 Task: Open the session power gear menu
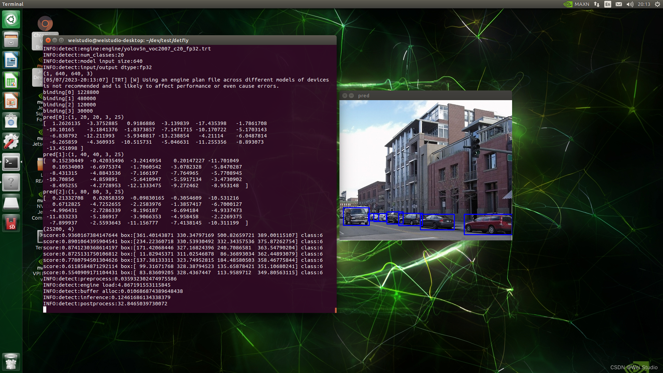pos(657,4)
